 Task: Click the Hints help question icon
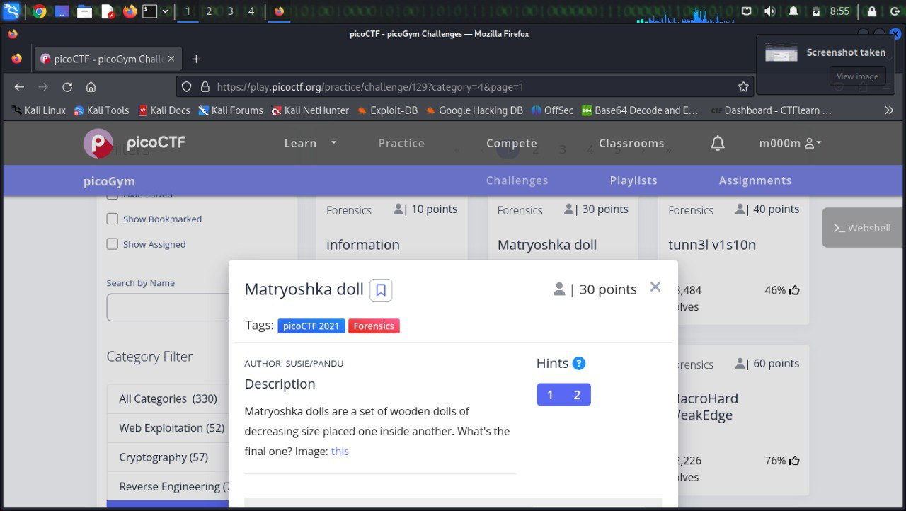click(x=579, y=364)
